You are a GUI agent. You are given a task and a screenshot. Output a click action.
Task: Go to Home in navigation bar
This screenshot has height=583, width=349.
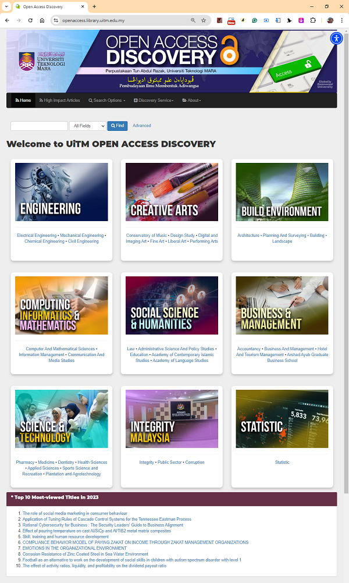(x=23, y=101)
